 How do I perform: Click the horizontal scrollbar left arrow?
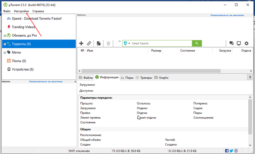tap(79, 71)
